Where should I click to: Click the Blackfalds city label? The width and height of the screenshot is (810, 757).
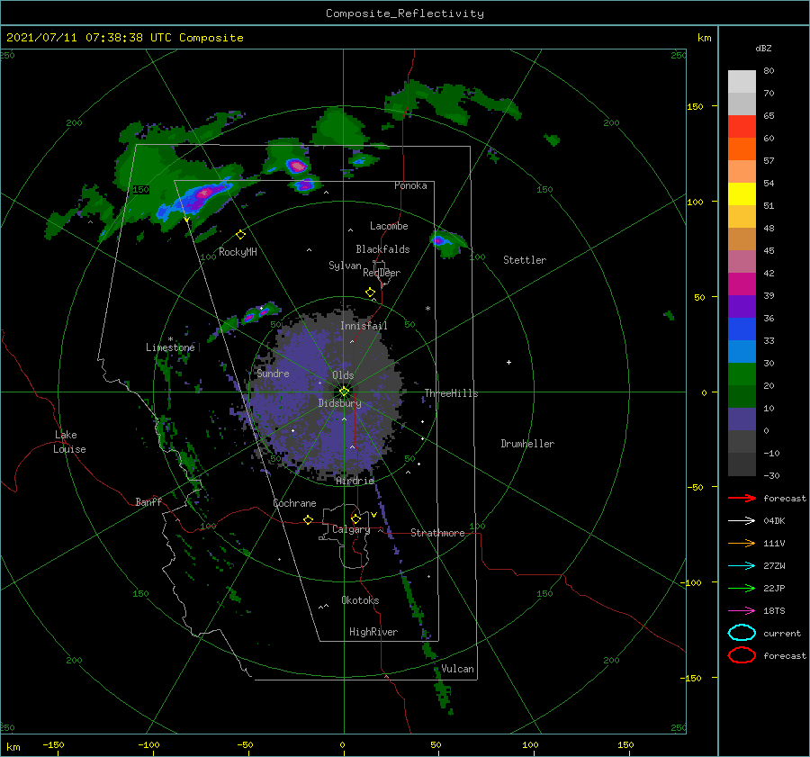click(382, 249)
